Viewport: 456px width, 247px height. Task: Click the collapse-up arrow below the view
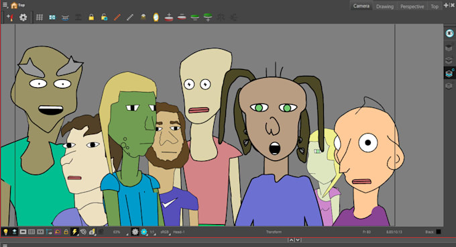click(x=291, y=240)
